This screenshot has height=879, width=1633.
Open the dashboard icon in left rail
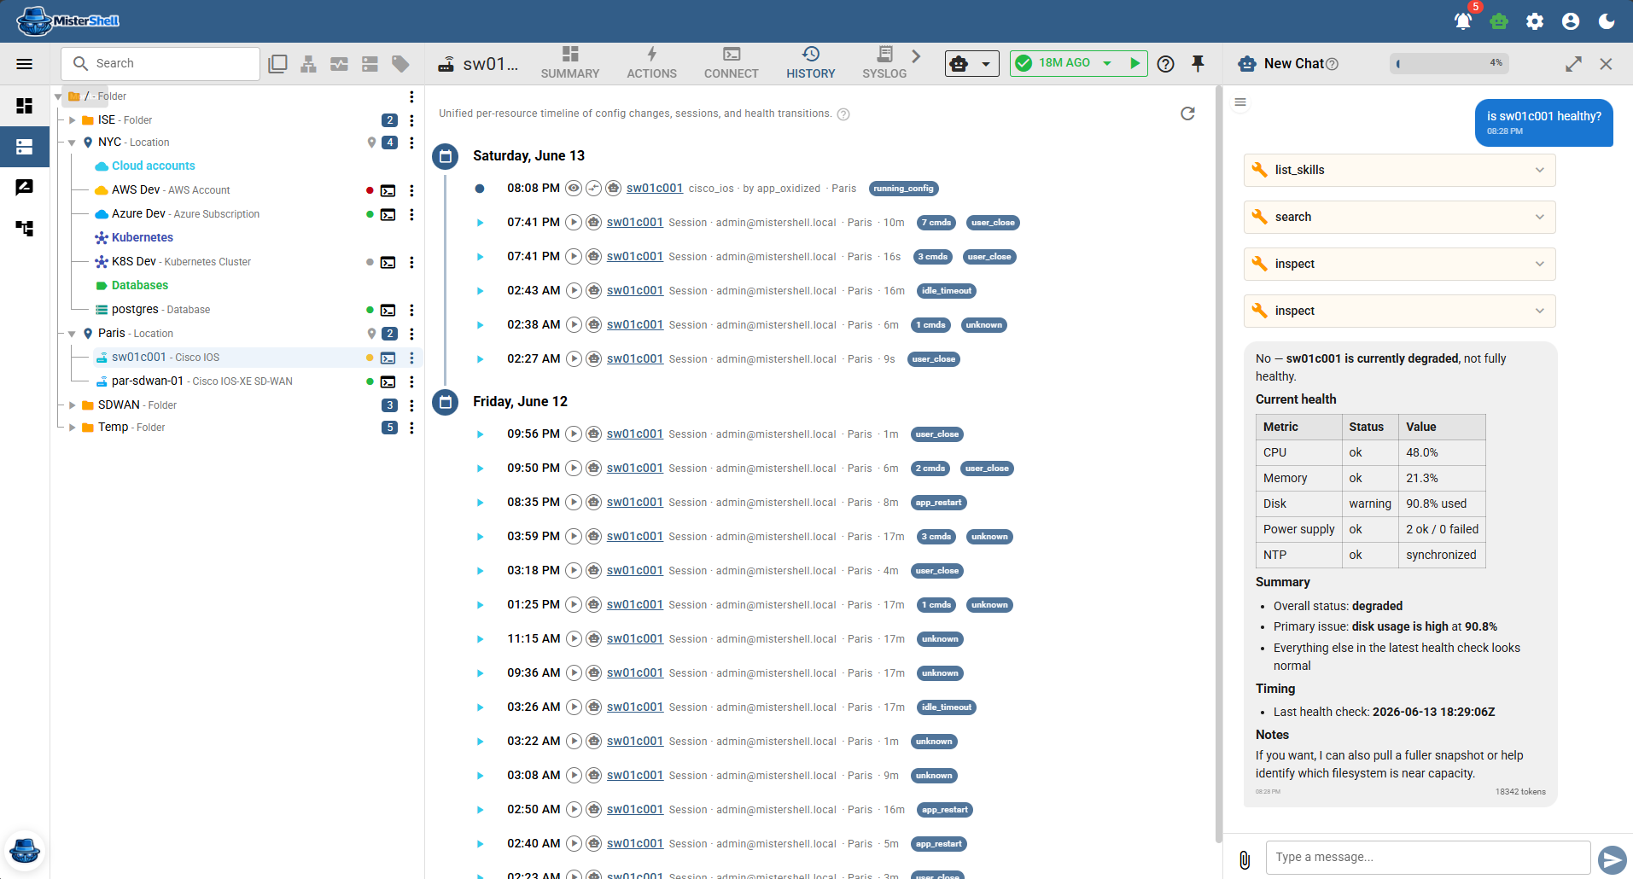(x=25, y=106)
